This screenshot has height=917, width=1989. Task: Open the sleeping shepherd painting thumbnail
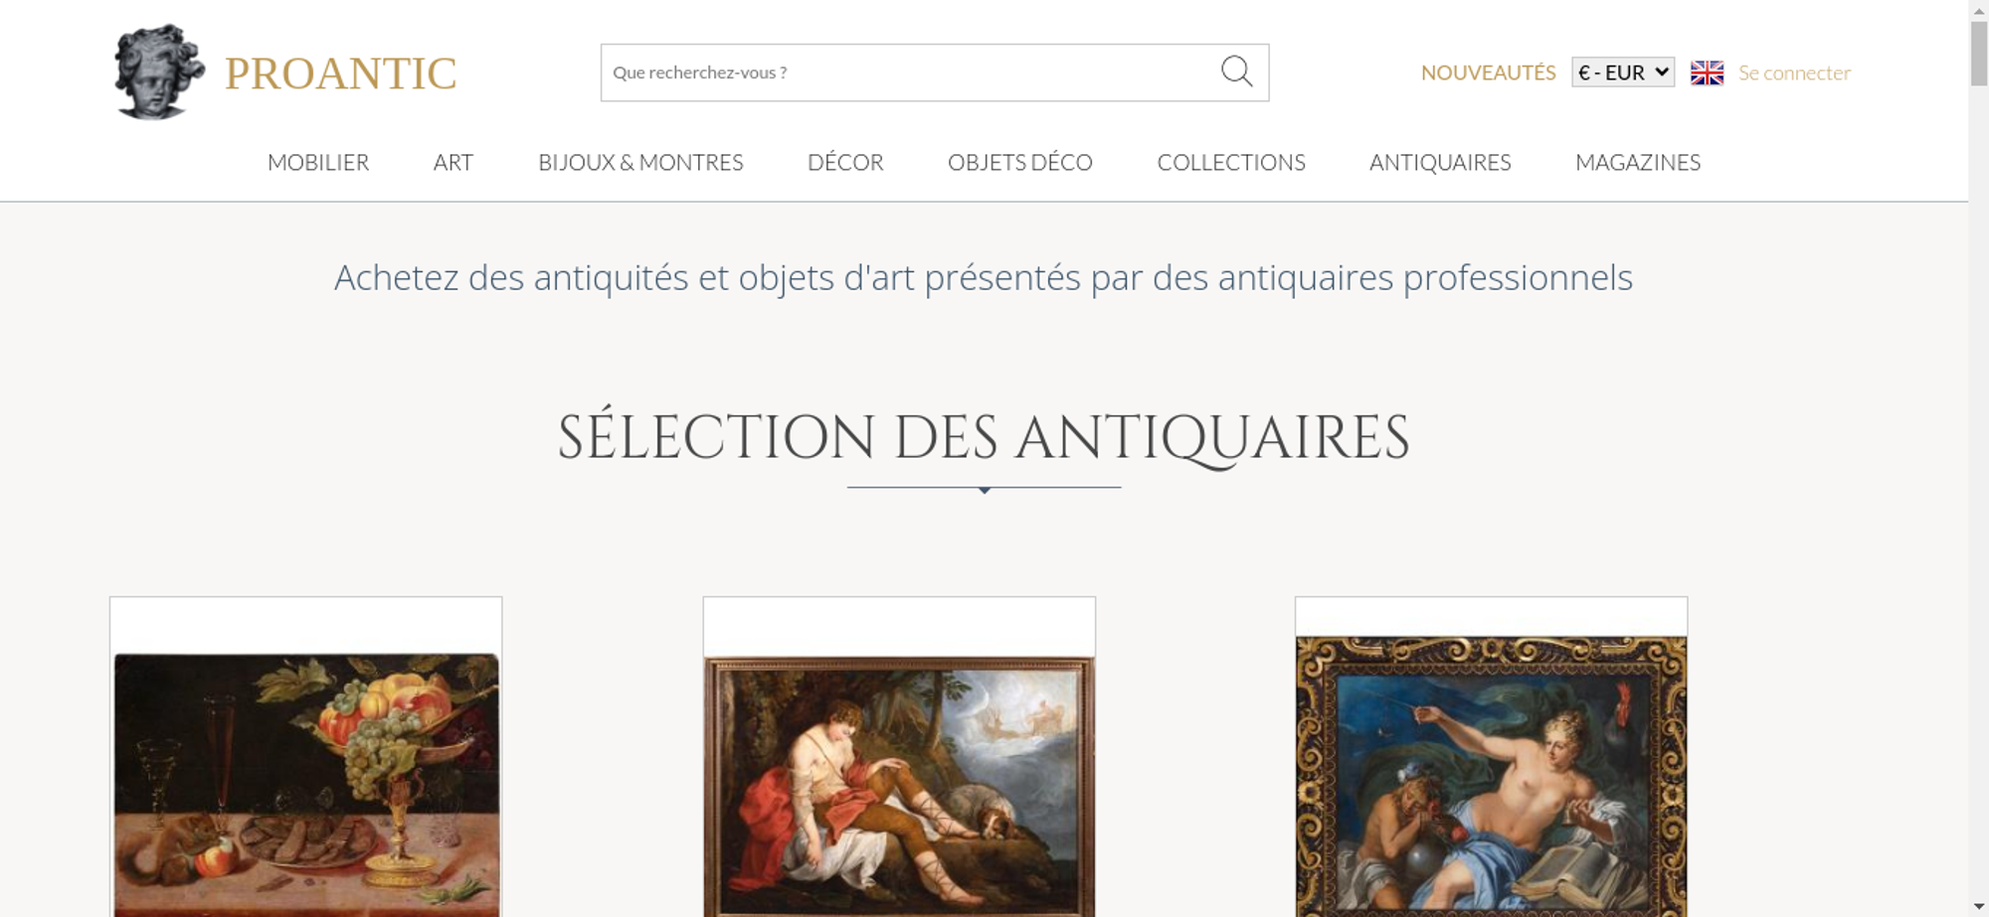click(899, 786)
